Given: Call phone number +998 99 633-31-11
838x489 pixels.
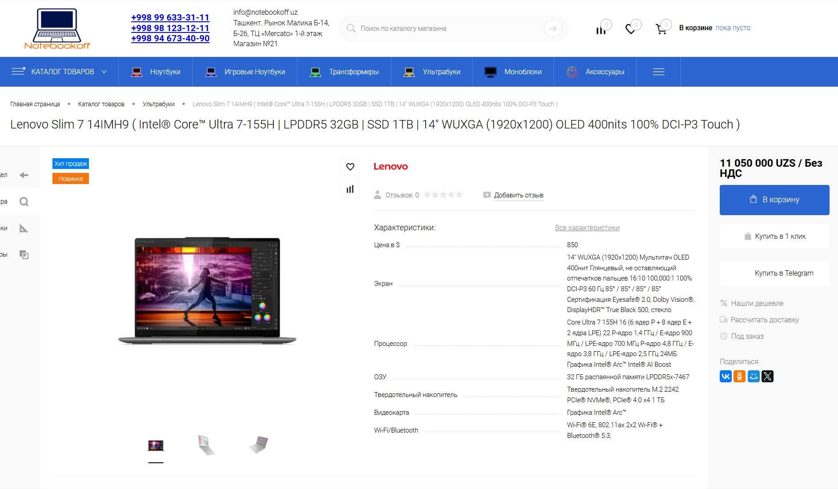Looking at the screenshot, I should tap(170, 17).
